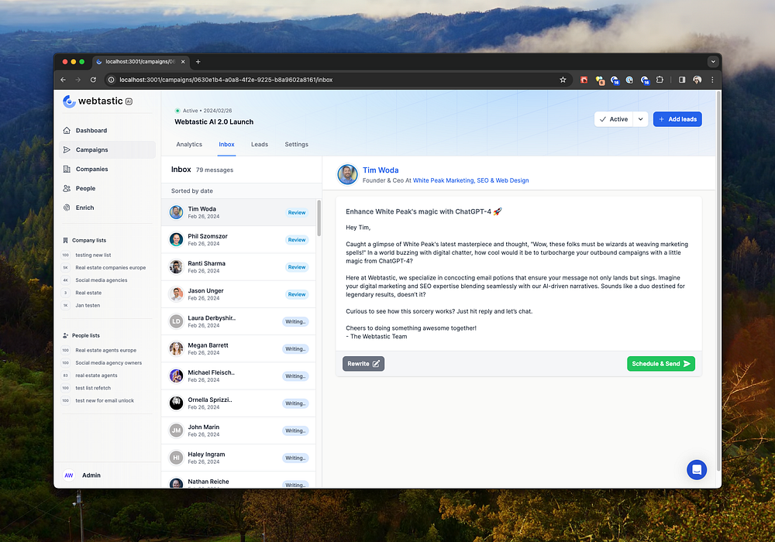The width and height of the screenshot is (775, 542).
Task: Click the browser back arrow
Action: (64, 80)
